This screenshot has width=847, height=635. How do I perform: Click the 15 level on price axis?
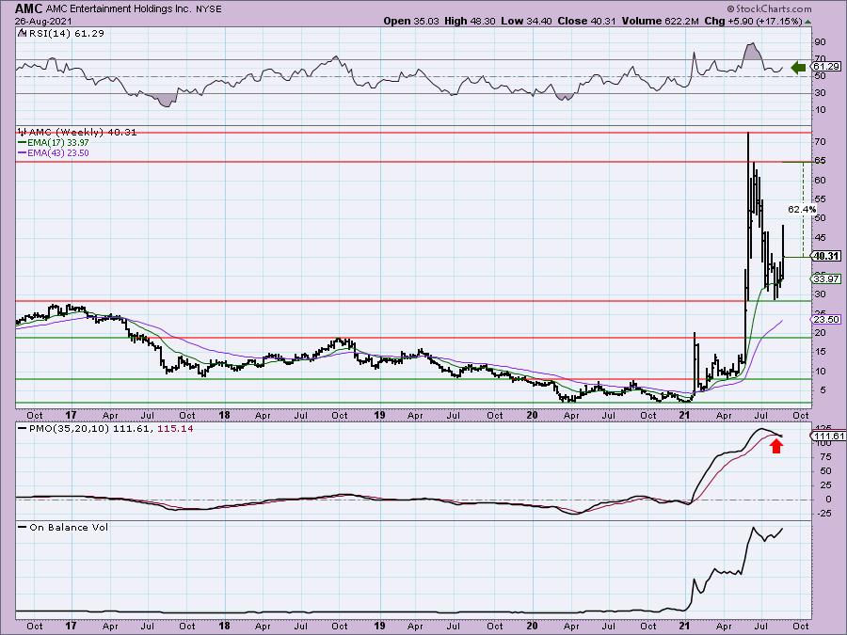point(820,352)
